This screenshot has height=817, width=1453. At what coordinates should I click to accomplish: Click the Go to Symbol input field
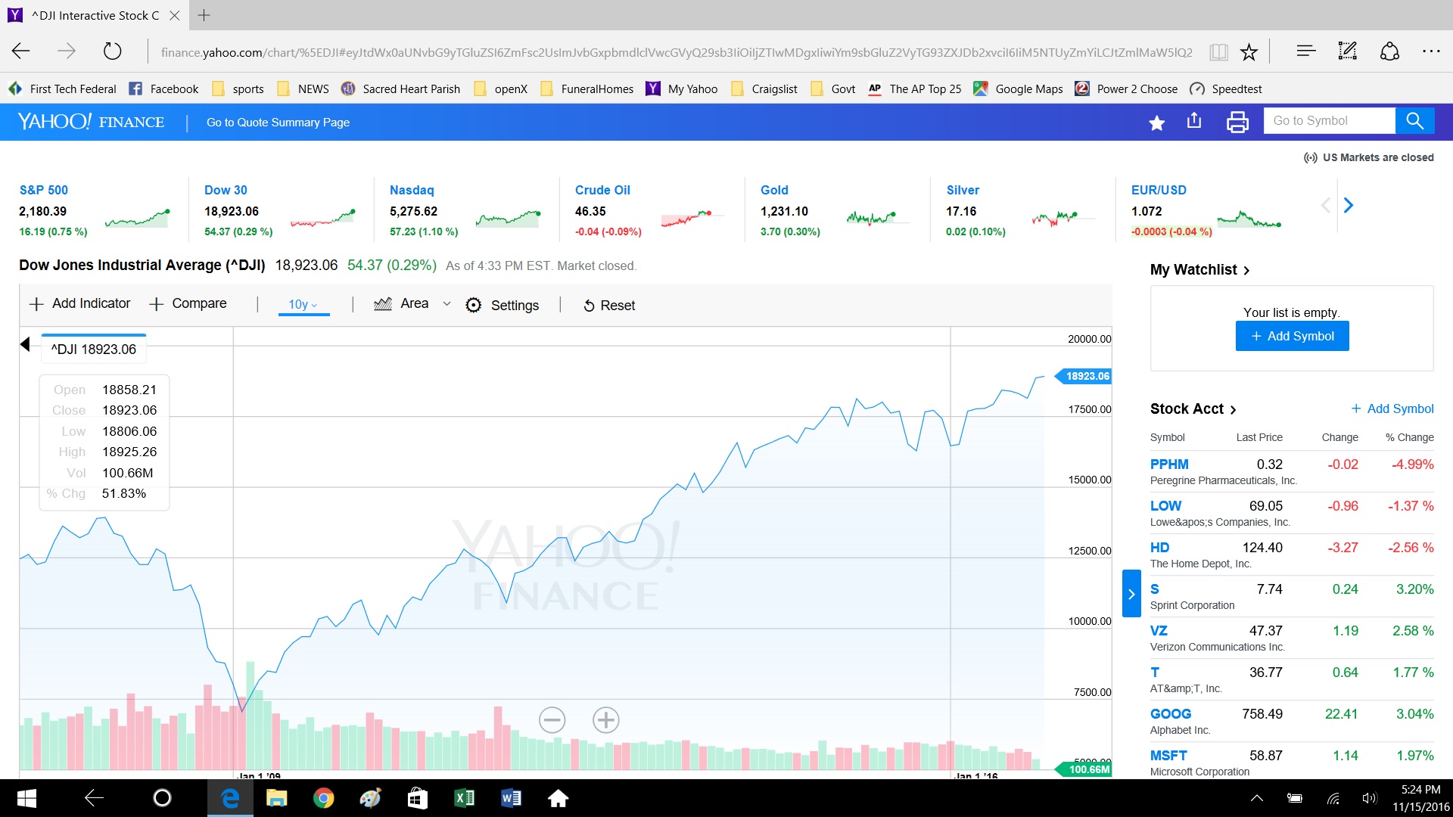pos(1328,120)
